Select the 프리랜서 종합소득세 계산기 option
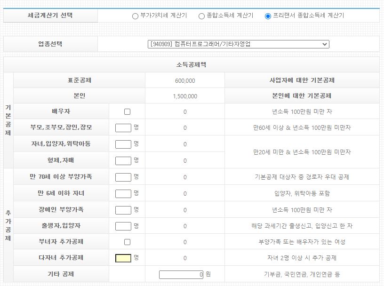 pos(268,15)
